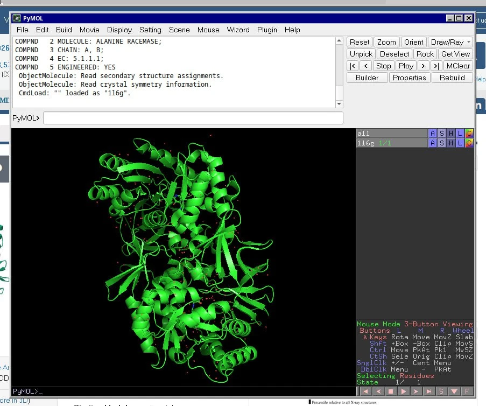Screen dimensions: 486x406
Task: Open the L label menu for all
Action: [460, 133]
